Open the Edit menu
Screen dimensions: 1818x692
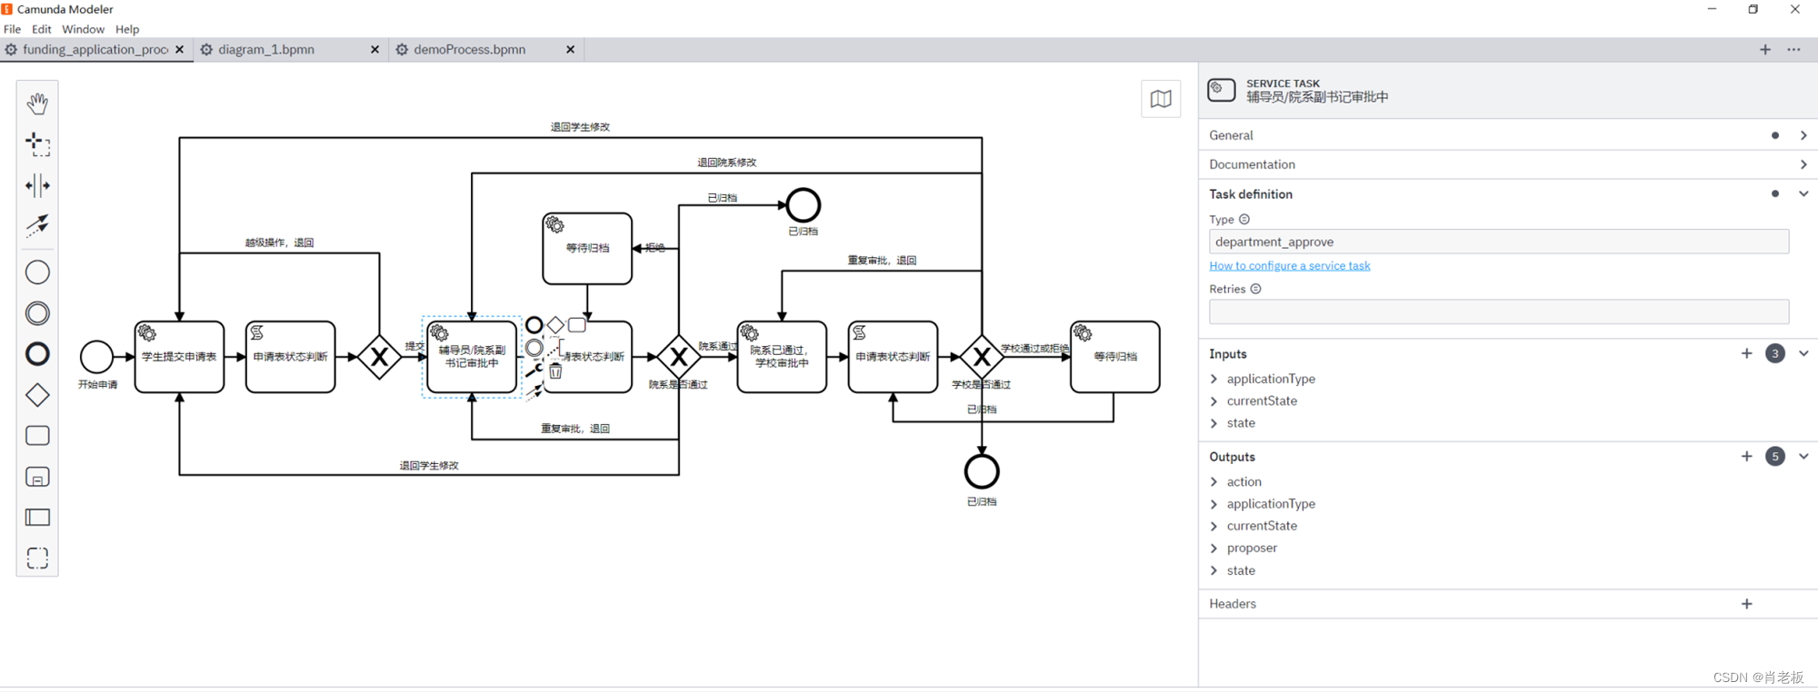click(42, 29)
